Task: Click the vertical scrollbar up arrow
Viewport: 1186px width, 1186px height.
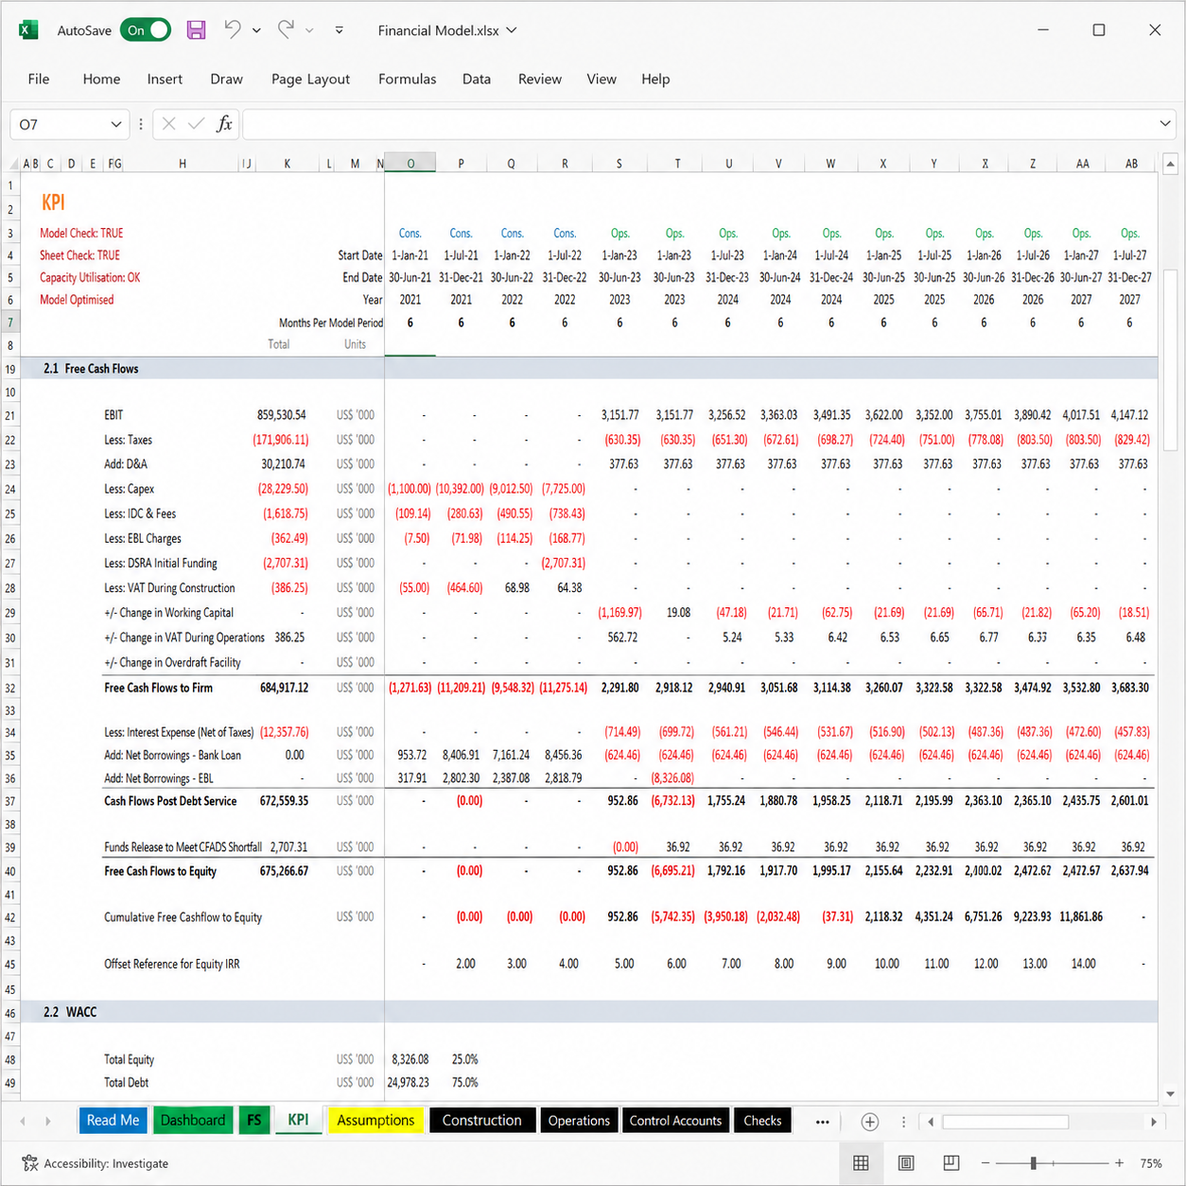Action: coord(1170,164)
